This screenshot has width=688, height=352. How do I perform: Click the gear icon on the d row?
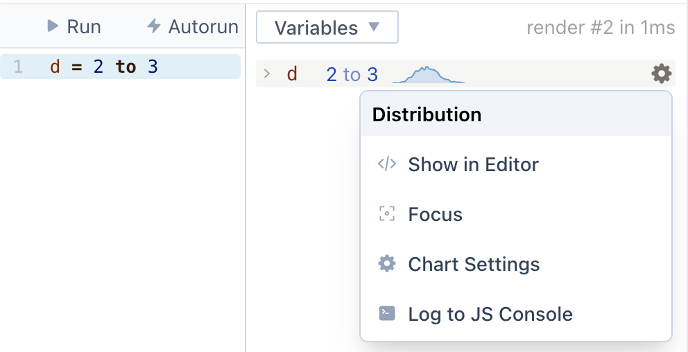click(x=661, y=73)
